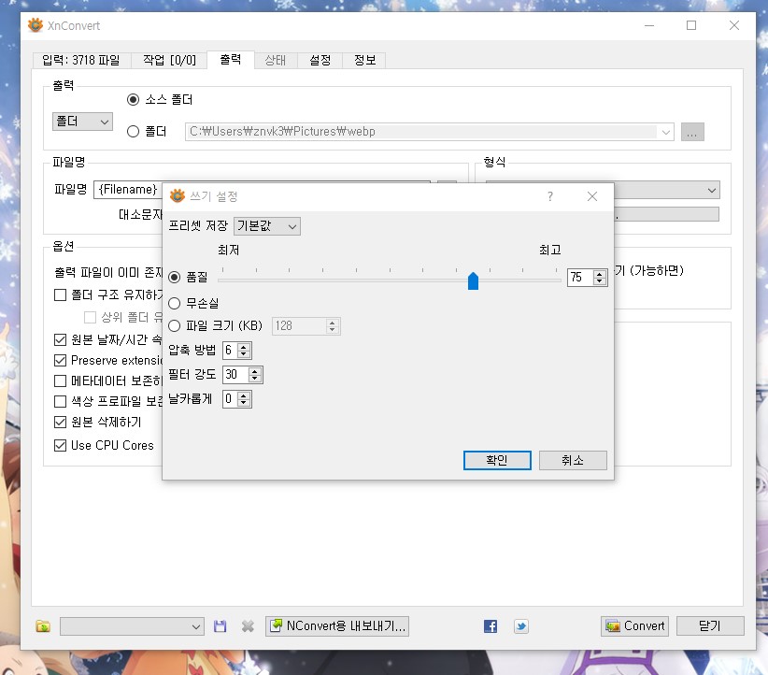This screenshot has width=768, height=675.
Task: Decrease quality value with down arrow
Action: click(x=600, y=280)
